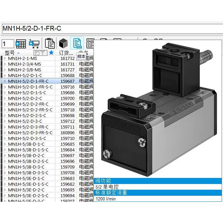Click the add to shopping cart icon

tap(34, 44)
